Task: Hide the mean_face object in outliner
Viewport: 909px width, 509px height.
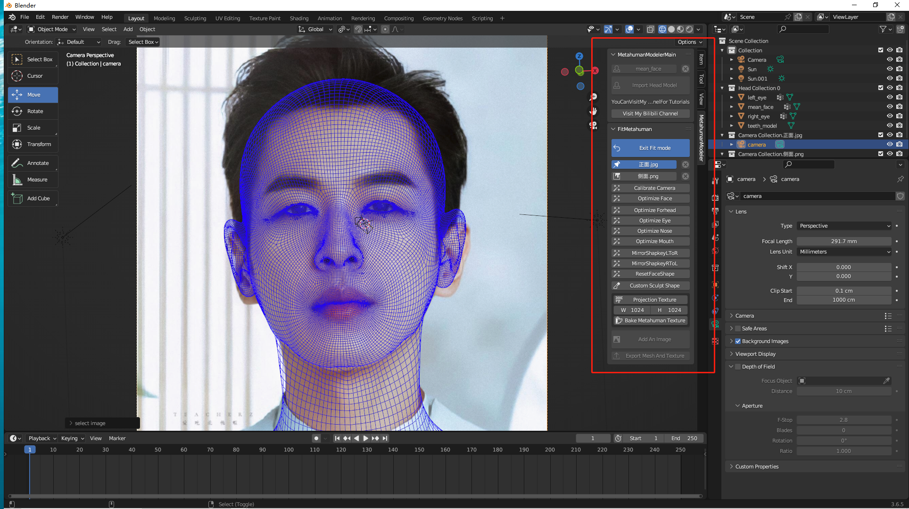Action: pyautogui.click(x=890, y=107)
